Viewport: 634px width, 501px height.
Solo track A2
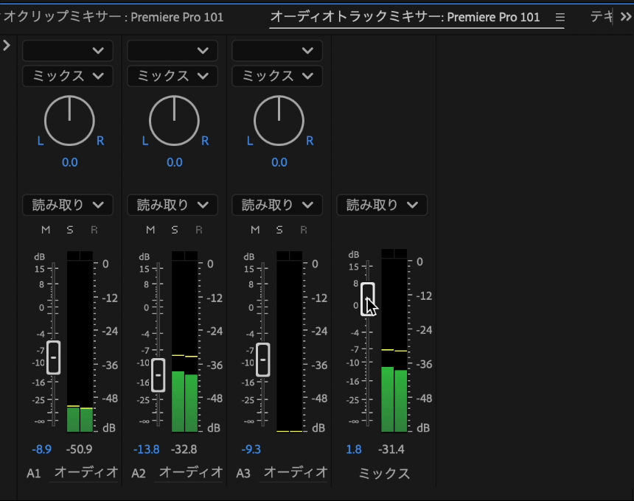tap(173, 229)
